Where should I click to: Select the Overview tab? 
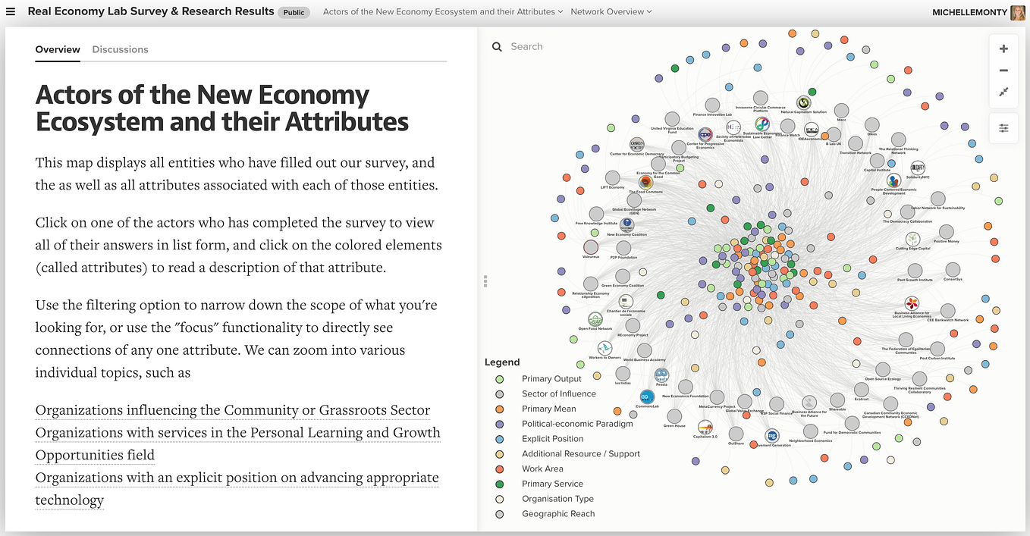[x=57, y=49]
